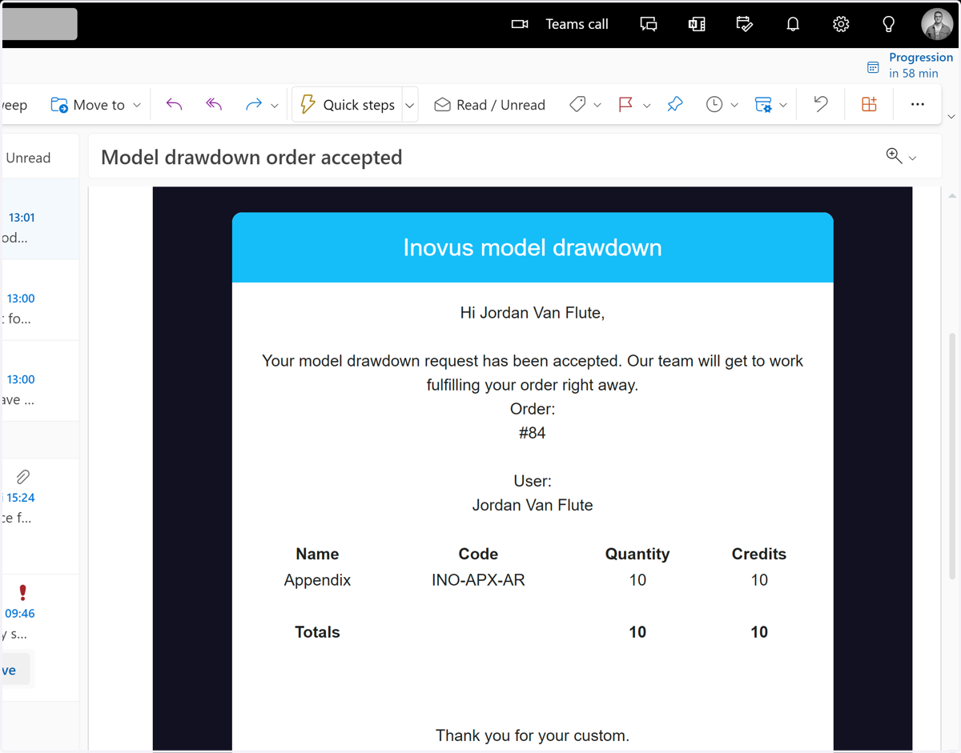Click the Appendix name cell
This screenshot has height=753, width=961.
coord(317,580)
